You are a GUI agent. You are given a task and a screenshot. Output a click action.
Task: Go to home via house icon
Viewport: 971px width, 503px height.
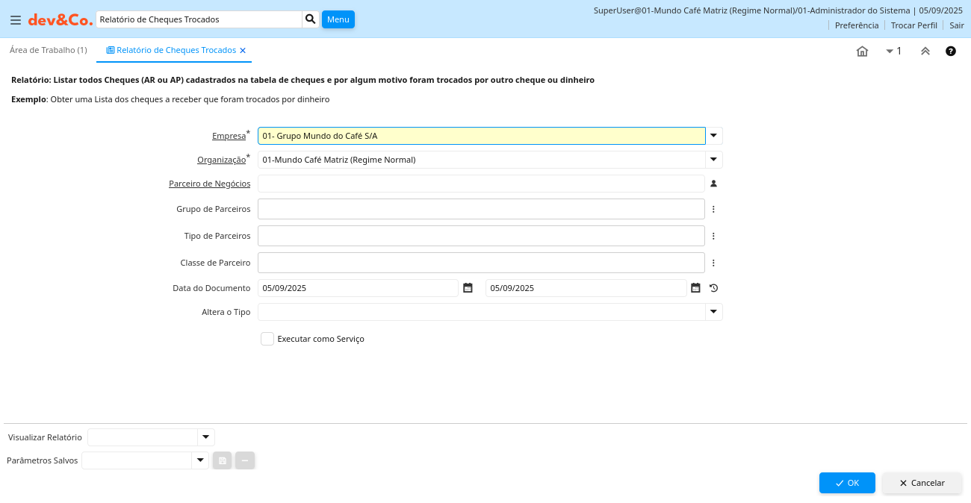pyautogui.click(x=862, y=51)
